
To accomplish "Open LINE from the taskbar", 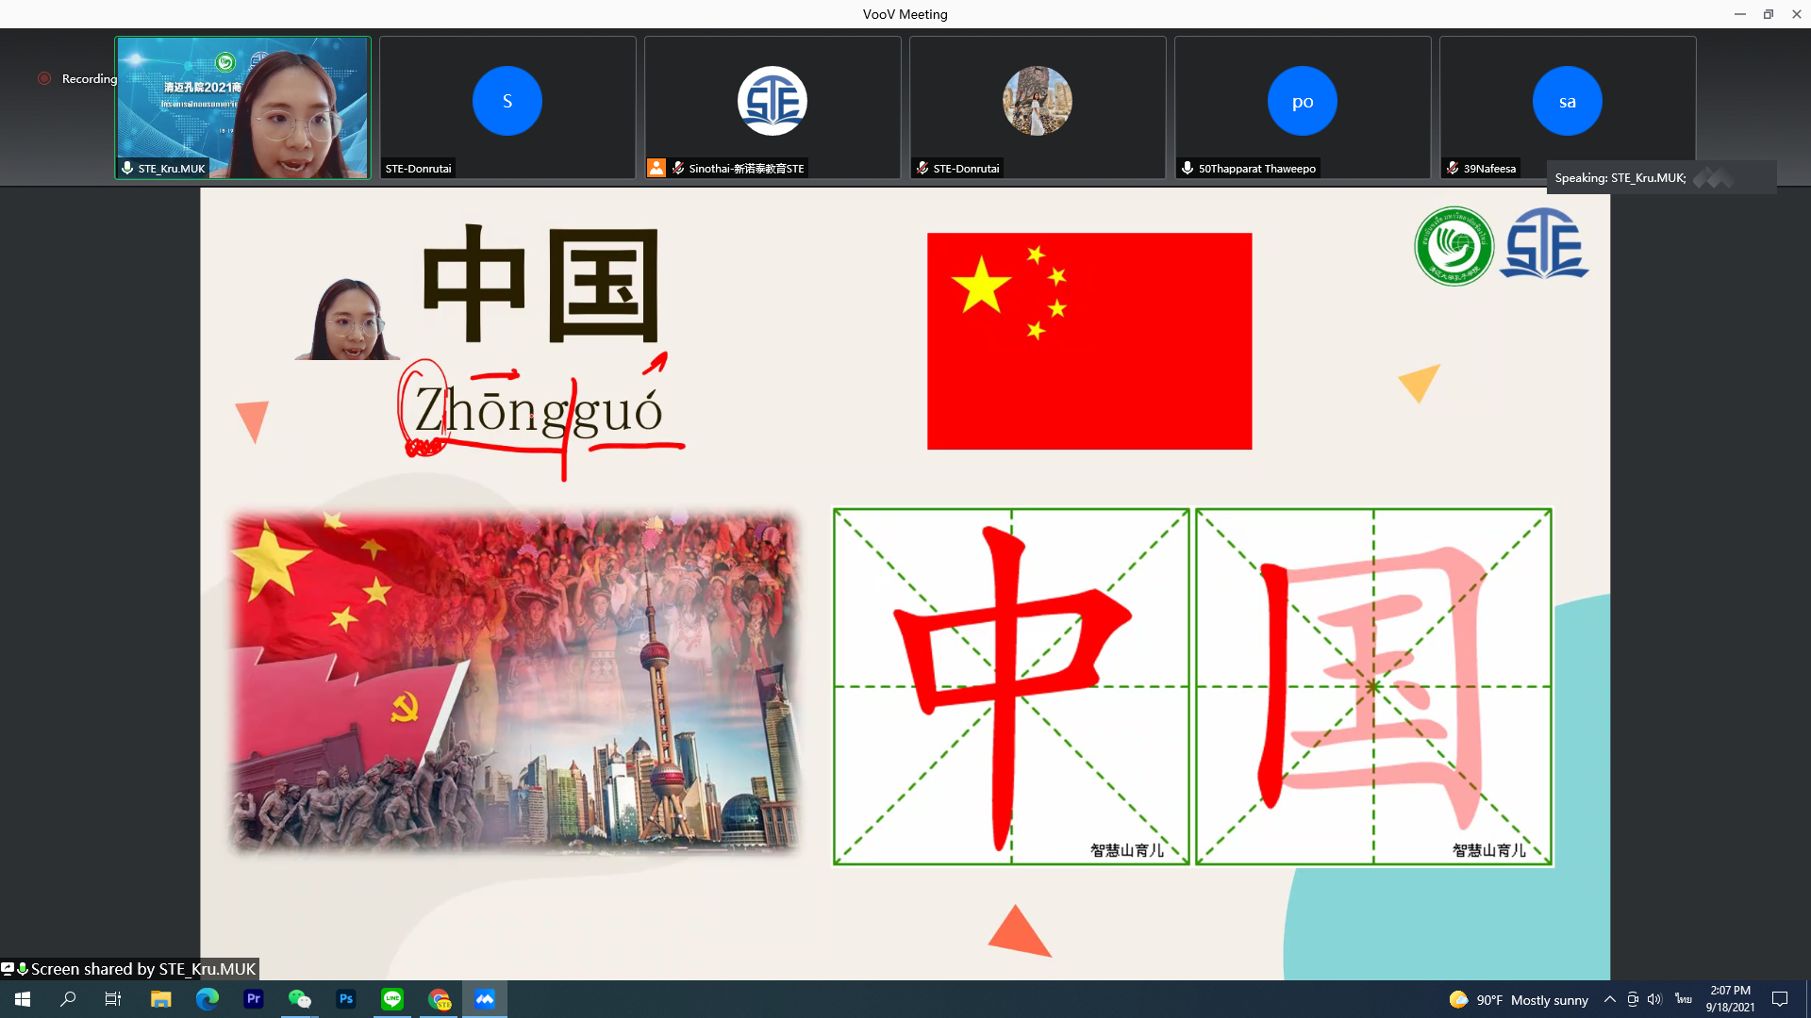I will point(392,999).
